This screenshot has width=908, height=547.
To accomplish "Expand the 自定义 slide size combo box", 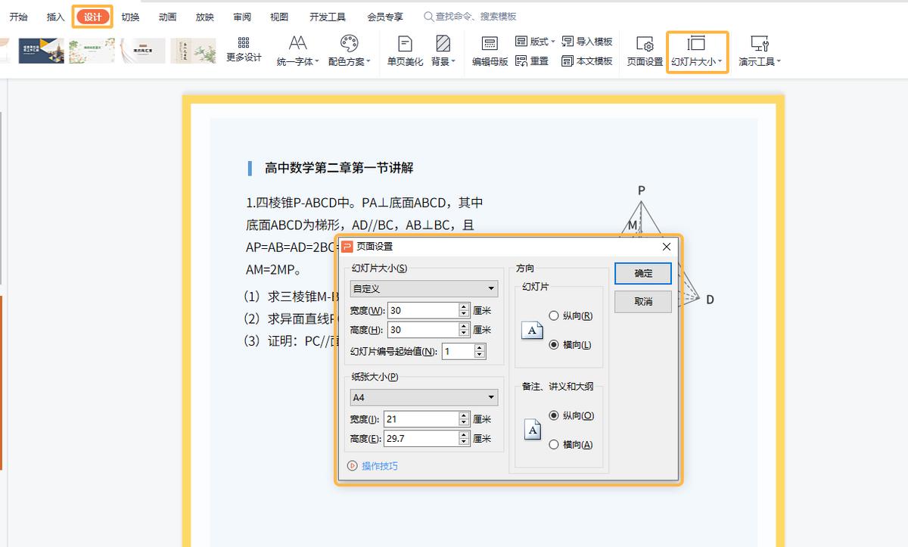I will point(424,288).
